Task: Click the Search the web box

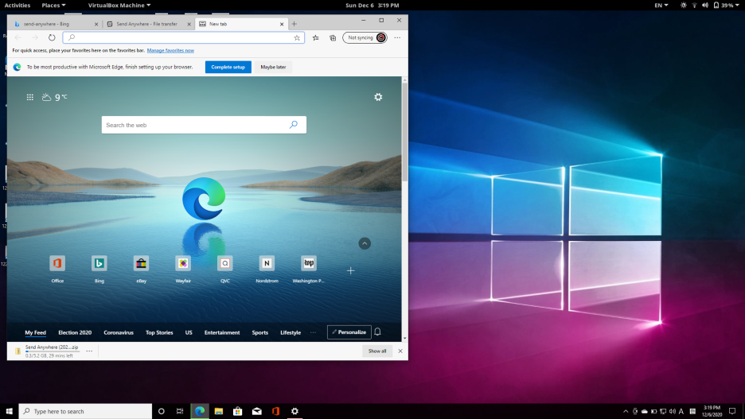Action: pos(204,125)
